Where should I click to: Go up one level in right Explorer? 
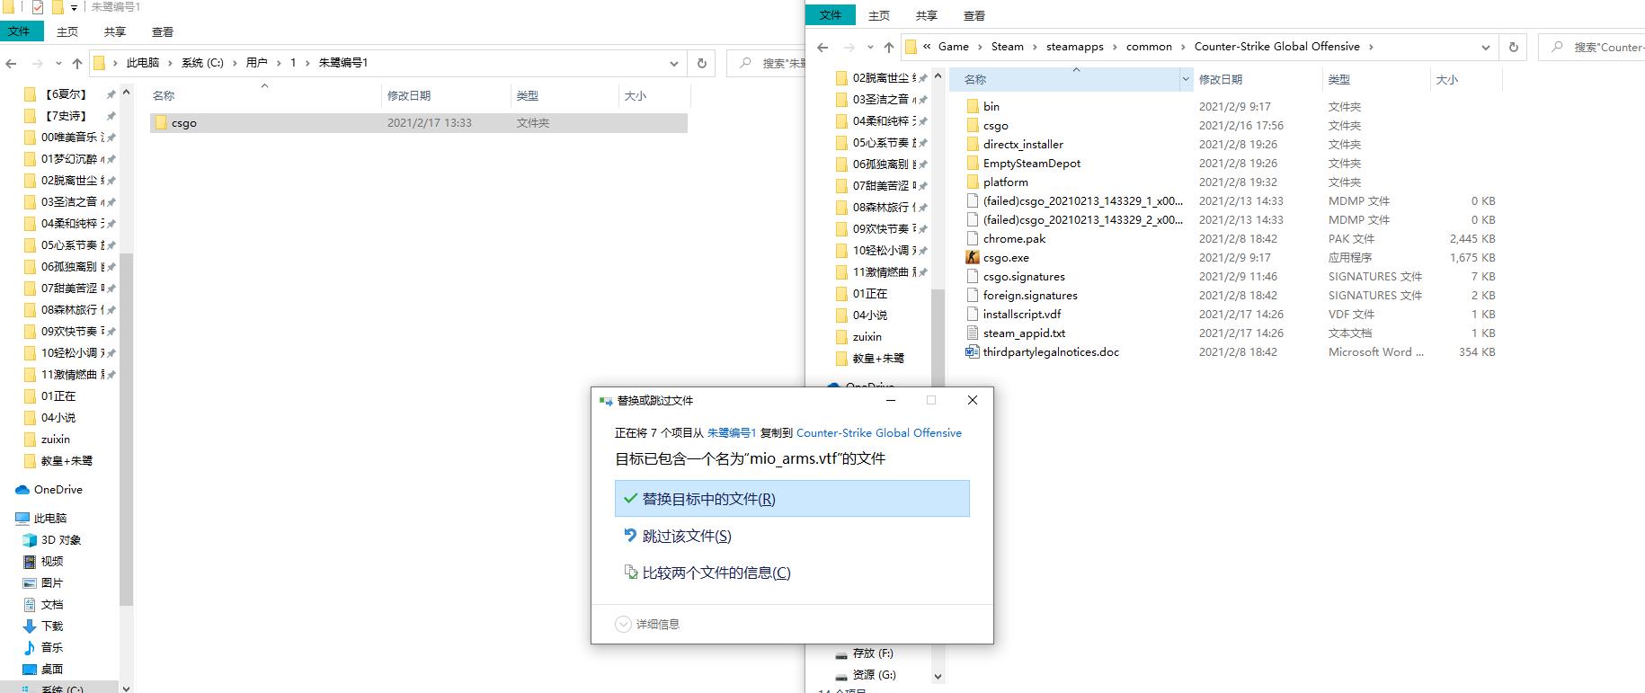[x=889, y=47]
